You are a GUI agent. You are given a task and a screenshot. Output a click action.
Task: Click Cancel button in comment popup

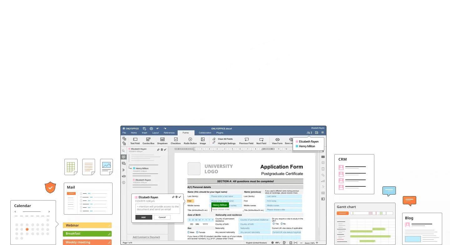click(162, 217)
